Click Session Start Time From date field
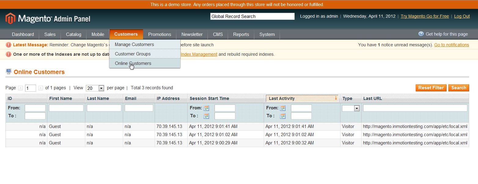Image resolution: width=478 pixels, height=184 pixels. [x=225, y=108]
